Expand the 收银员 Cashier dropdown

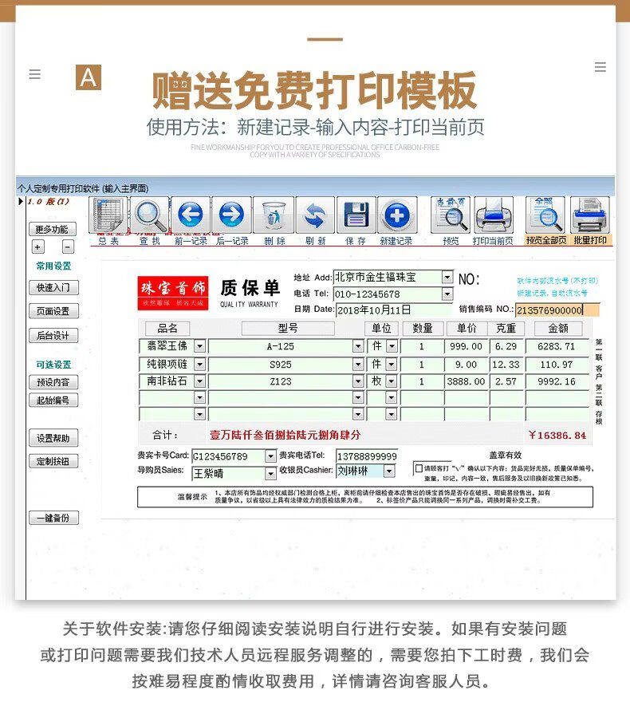(388, 471)
